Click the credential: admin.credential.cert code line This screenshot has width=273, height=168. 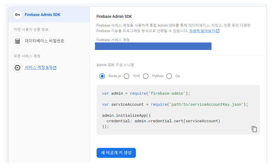tap(163, 121)
